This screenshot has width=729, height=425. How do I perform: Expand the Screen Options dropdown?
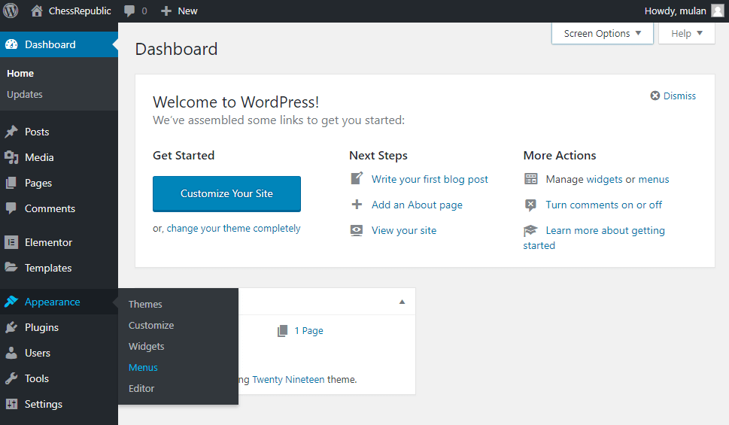[x=603, y=34]
